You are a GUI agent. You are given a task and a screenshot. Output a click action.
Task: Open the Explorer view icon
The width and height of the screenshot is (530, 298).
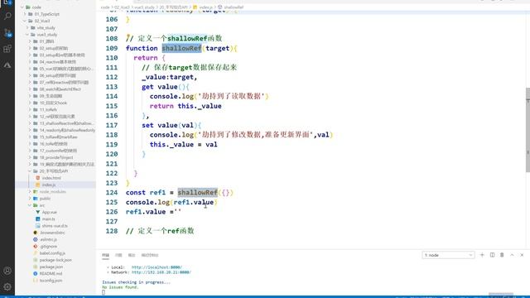coord(7,2)
